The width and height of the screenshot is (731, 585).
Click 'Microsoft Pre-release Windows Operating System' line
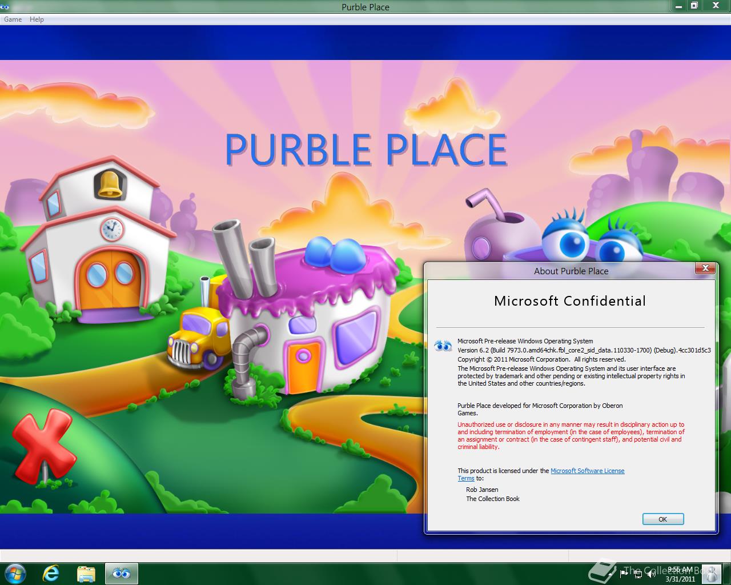pos(525,341)
